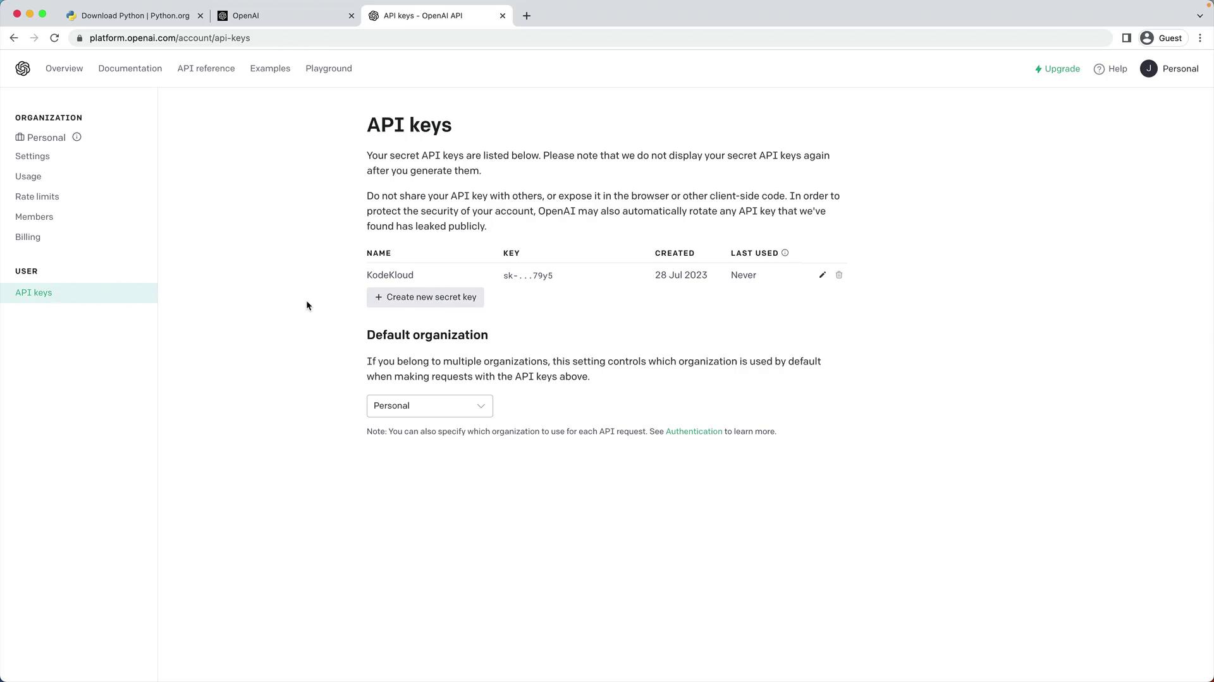The height and width of the screenshot is (682, 1214).
Task: Open Playground in the top navigation
Action: pyautogui.click(x=328, y=69)
